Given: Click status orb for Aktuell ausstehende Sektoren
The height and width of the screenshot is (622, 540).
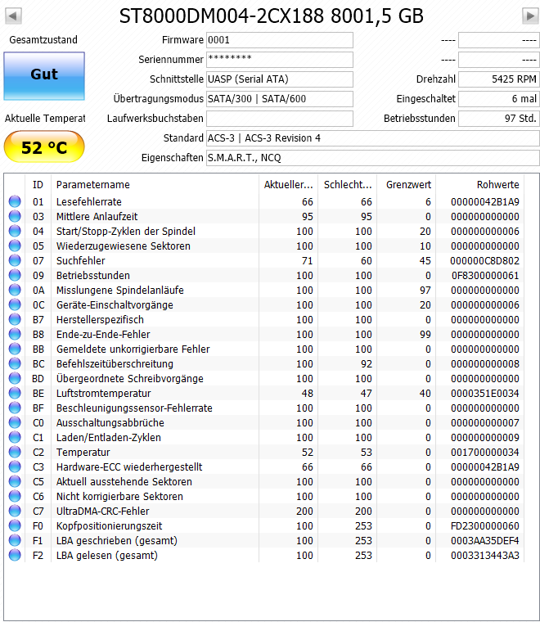Looking at the screenshot, I should click(x=15, y=481).
